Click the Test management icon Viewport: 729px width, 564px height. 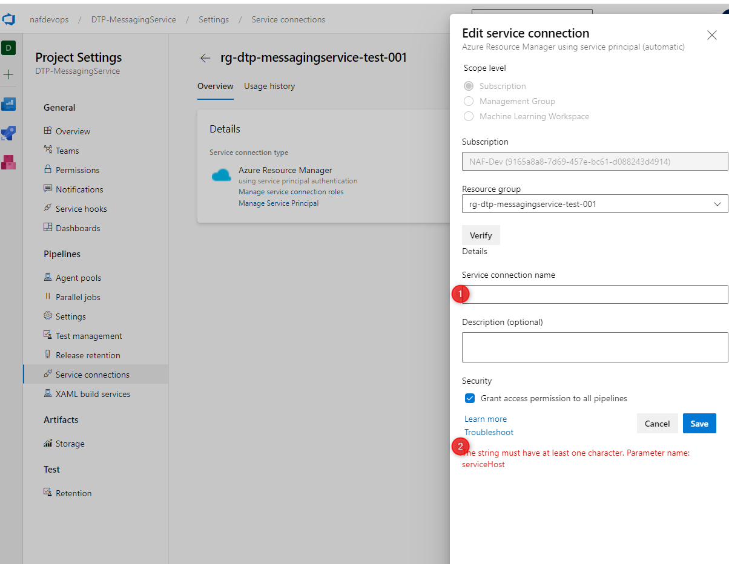pos(48,335)
